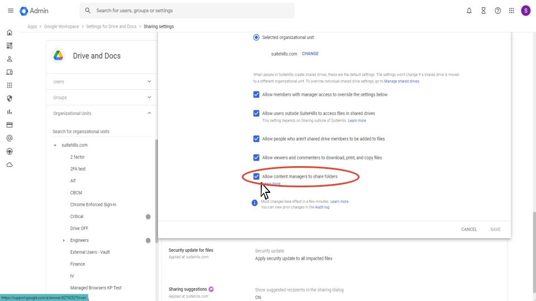Open Dashboard sidebar icon
Viewport: 536px width, 301px height.
coord(9,46)
